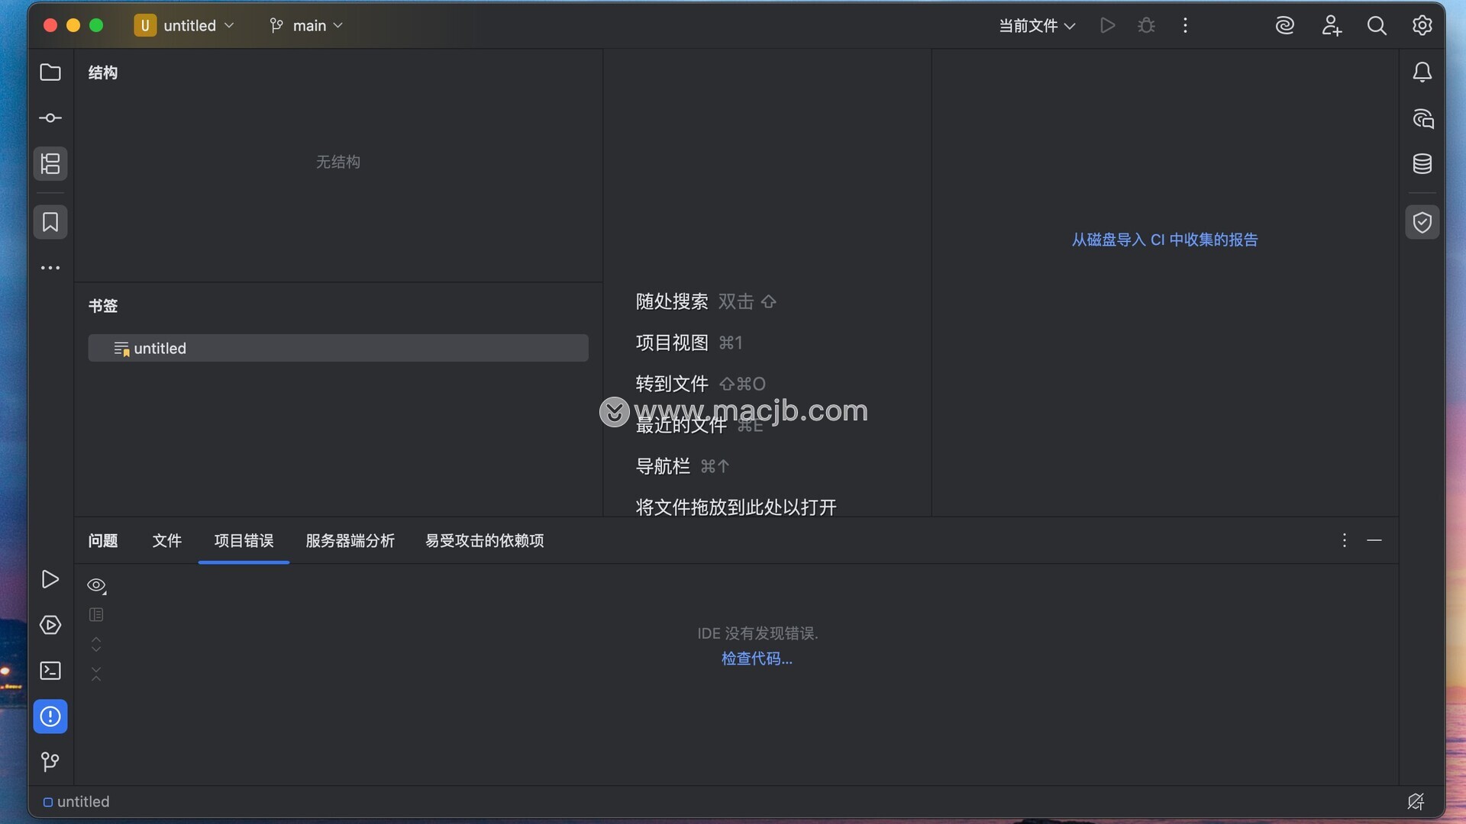The height and width of the screenshot is (824, 1466).
Task: Open the Commit tool window
Action: pos(50,118)
